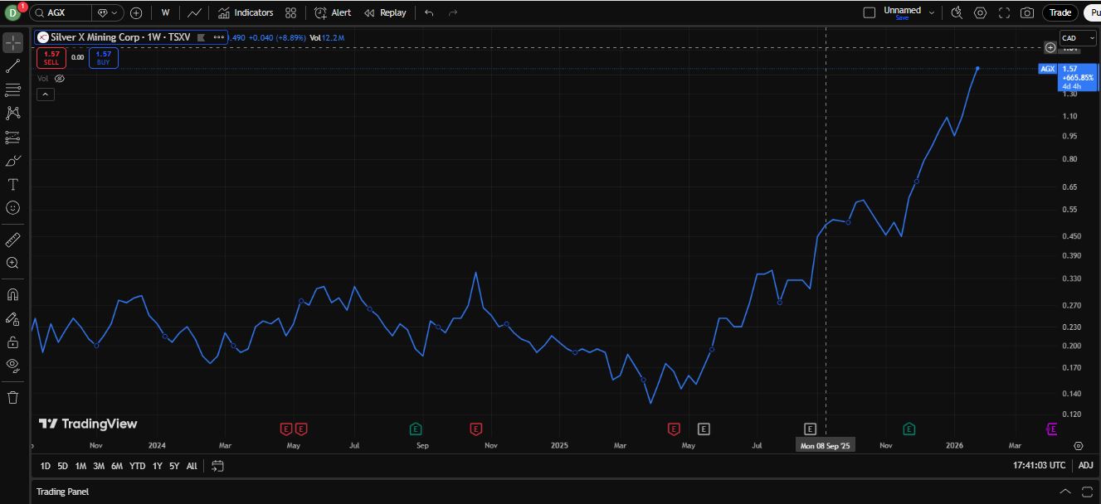The height and width of the screenshot is (504, 1101).
Task: Select the text annotation tool
Action: tap(12, 184)
